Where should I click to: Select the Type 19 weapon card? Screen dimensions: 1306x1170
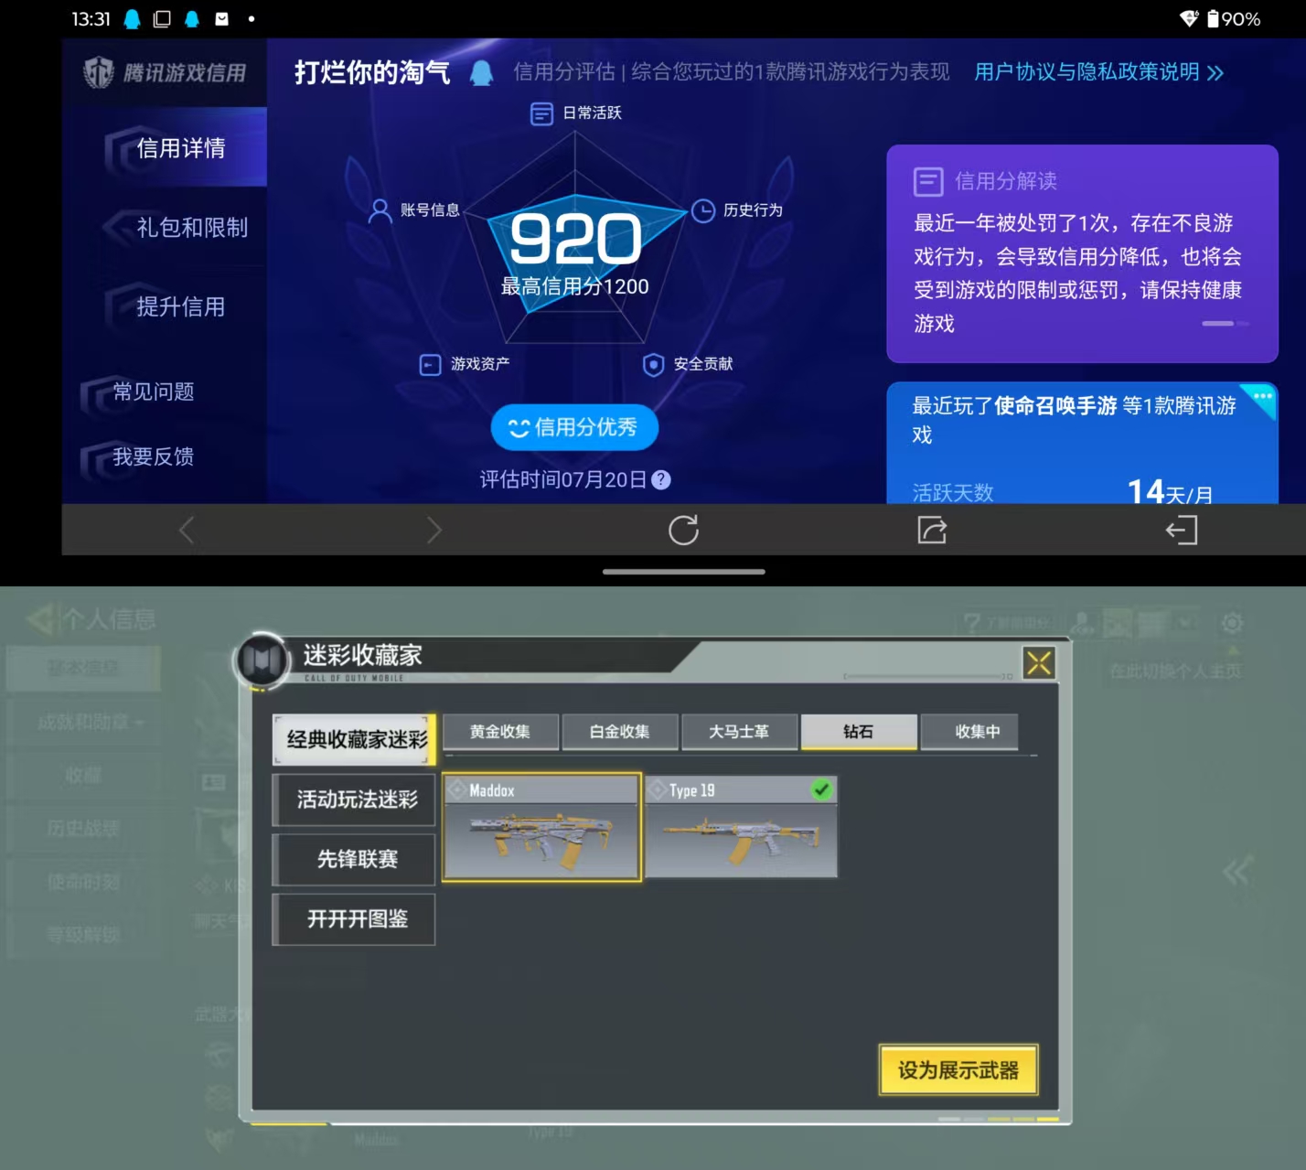click(741, 827)
